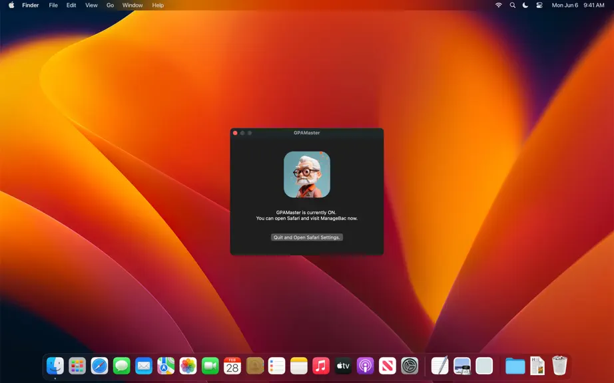Launch Safari from the Dock

pyautogui.click(x=99, y=366)
